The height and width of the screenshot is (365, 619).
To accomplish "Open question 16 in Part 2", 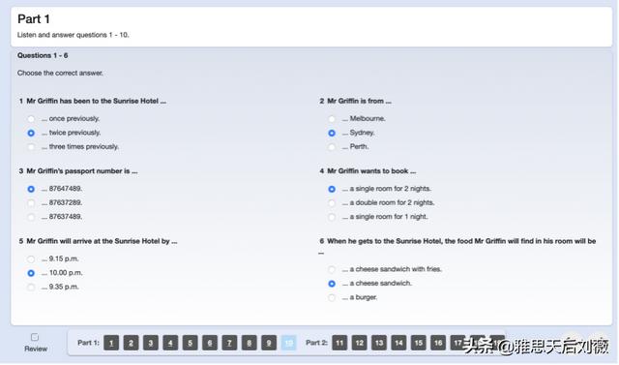I will tap(438, 343).
